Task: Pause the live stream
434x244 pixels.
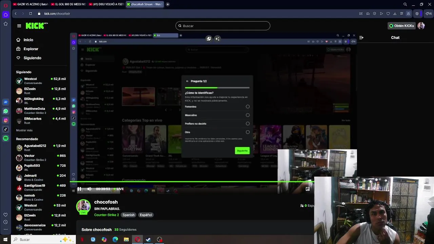Action: (79, 189)
